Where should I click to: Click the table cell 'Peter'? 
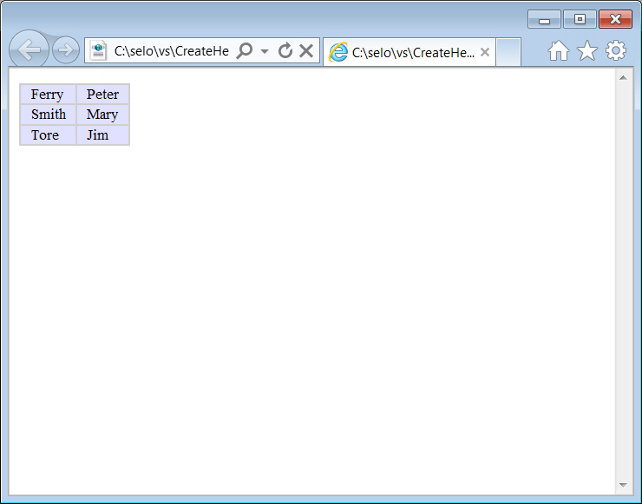click(x=102, y=95)
